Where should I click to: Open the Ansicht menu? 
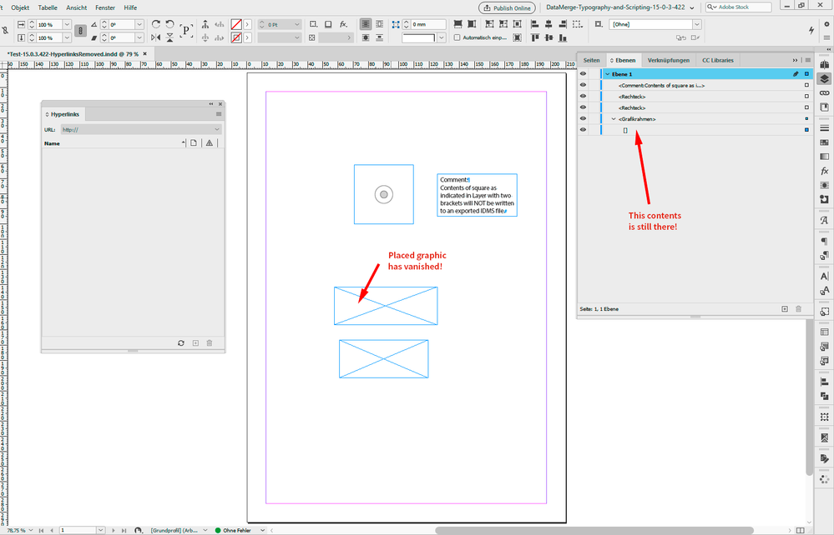77,7
